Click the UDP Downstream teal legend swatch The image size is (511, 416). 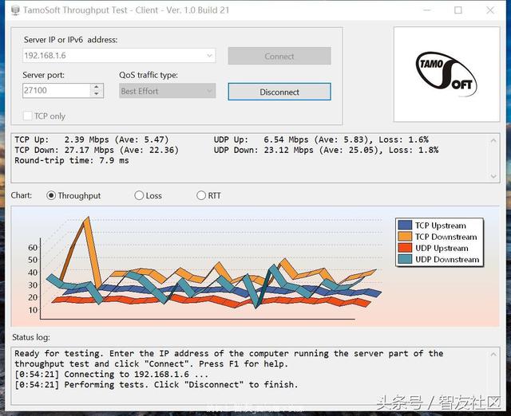pos(405,259)
